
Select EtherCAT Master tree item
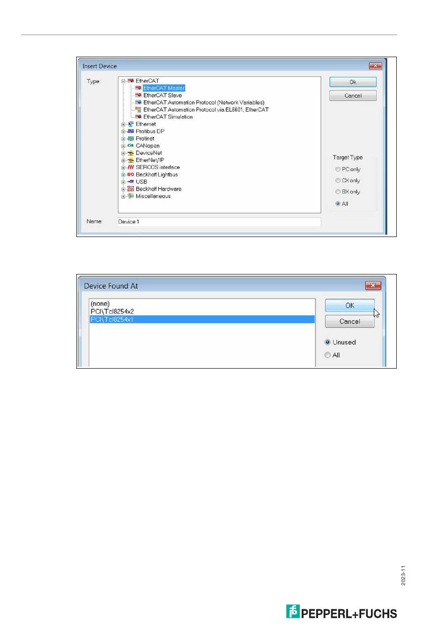pos(164,88)
